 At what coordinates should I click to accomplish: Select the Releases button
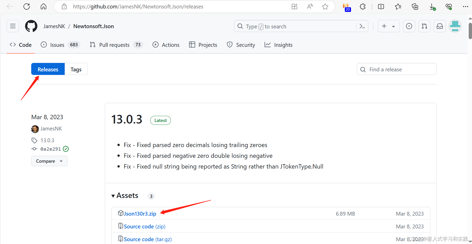tap(48, 69)
